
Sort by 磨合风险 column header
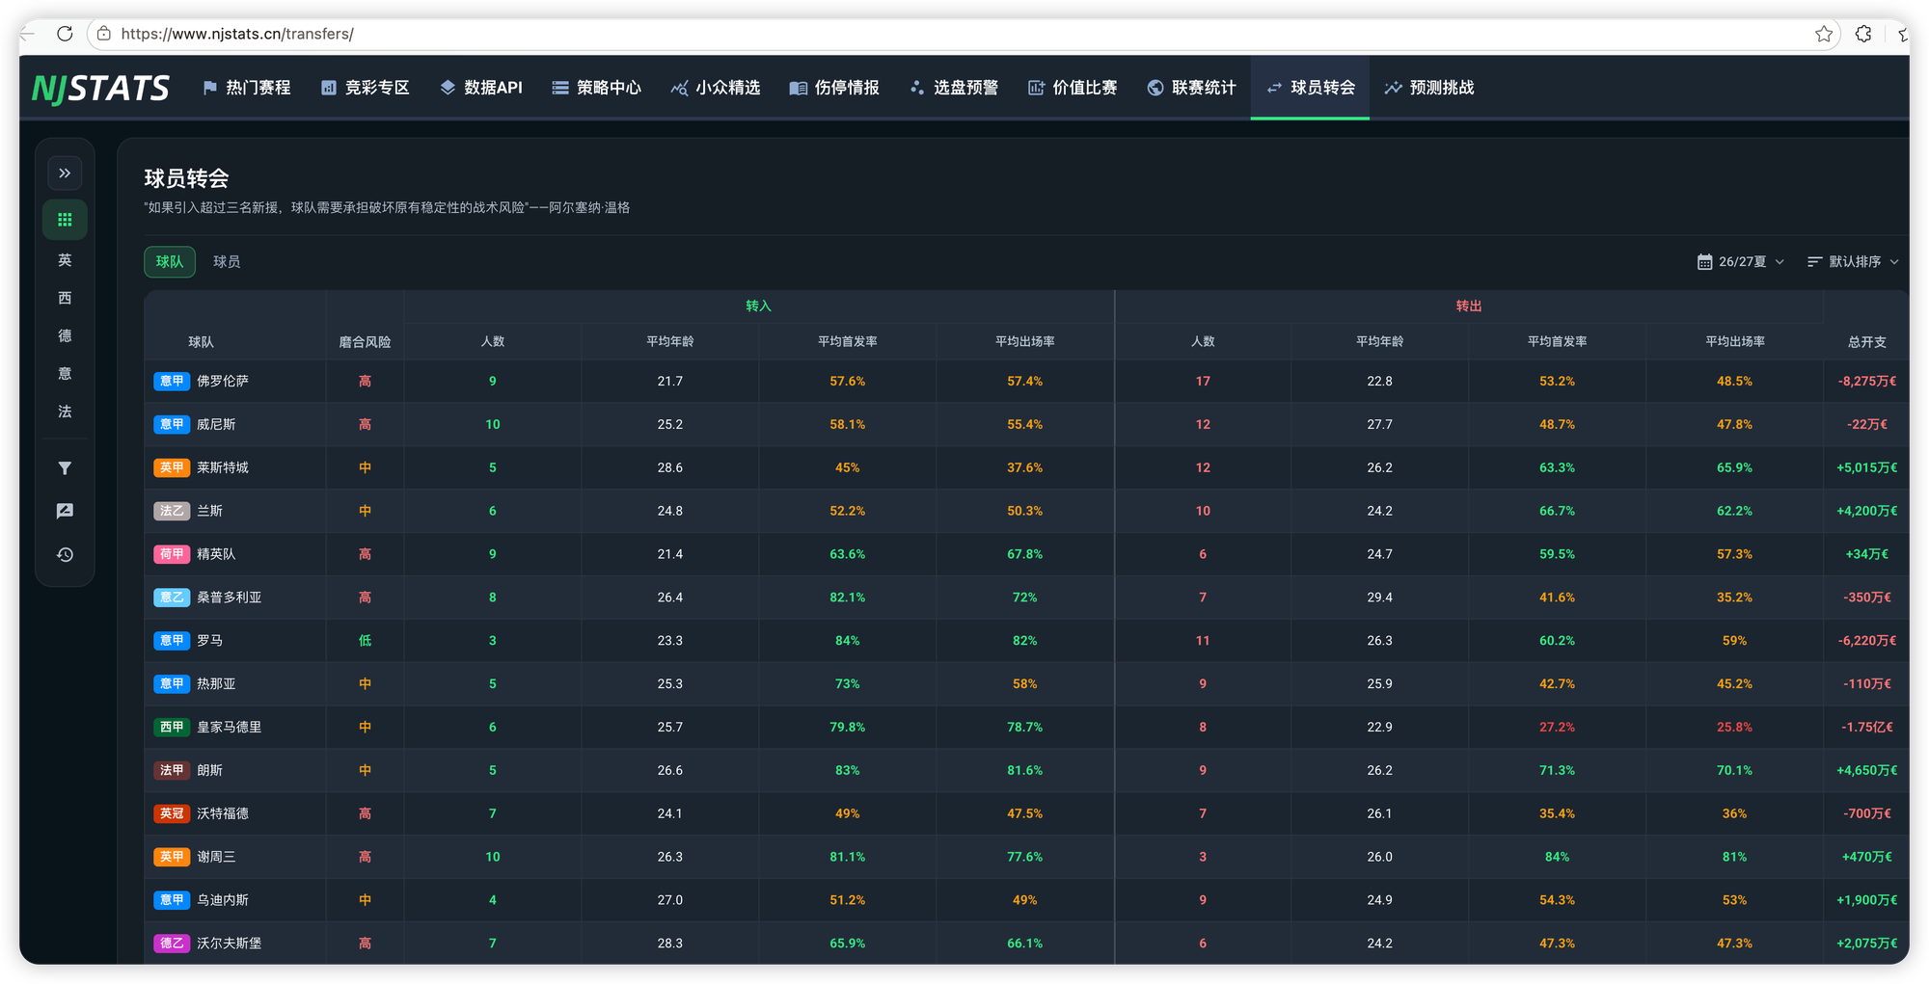365,342
